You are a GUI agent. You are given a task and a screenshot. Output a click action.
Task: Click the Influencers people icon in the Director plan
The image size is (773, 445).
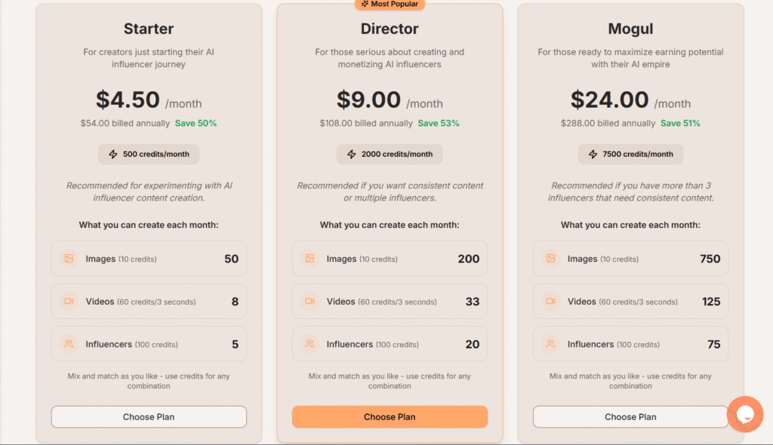pos(309,343)
